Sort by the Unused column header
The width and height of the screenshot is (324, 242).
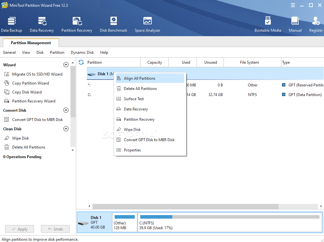click(x=210, y=62)
